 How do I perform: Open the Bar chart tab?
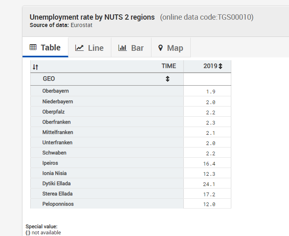[131, 48]
